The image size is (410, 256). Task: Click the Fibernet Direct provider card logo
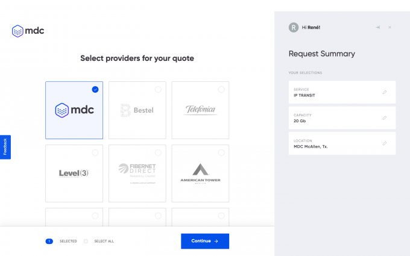[x=137, y=173]
